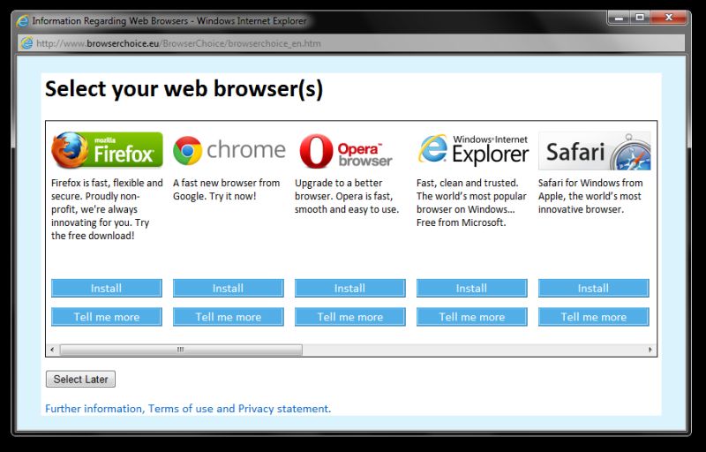
Task: Click 'Upgrade to a better browser' Opera text
Action: click(x=347, y=196)
